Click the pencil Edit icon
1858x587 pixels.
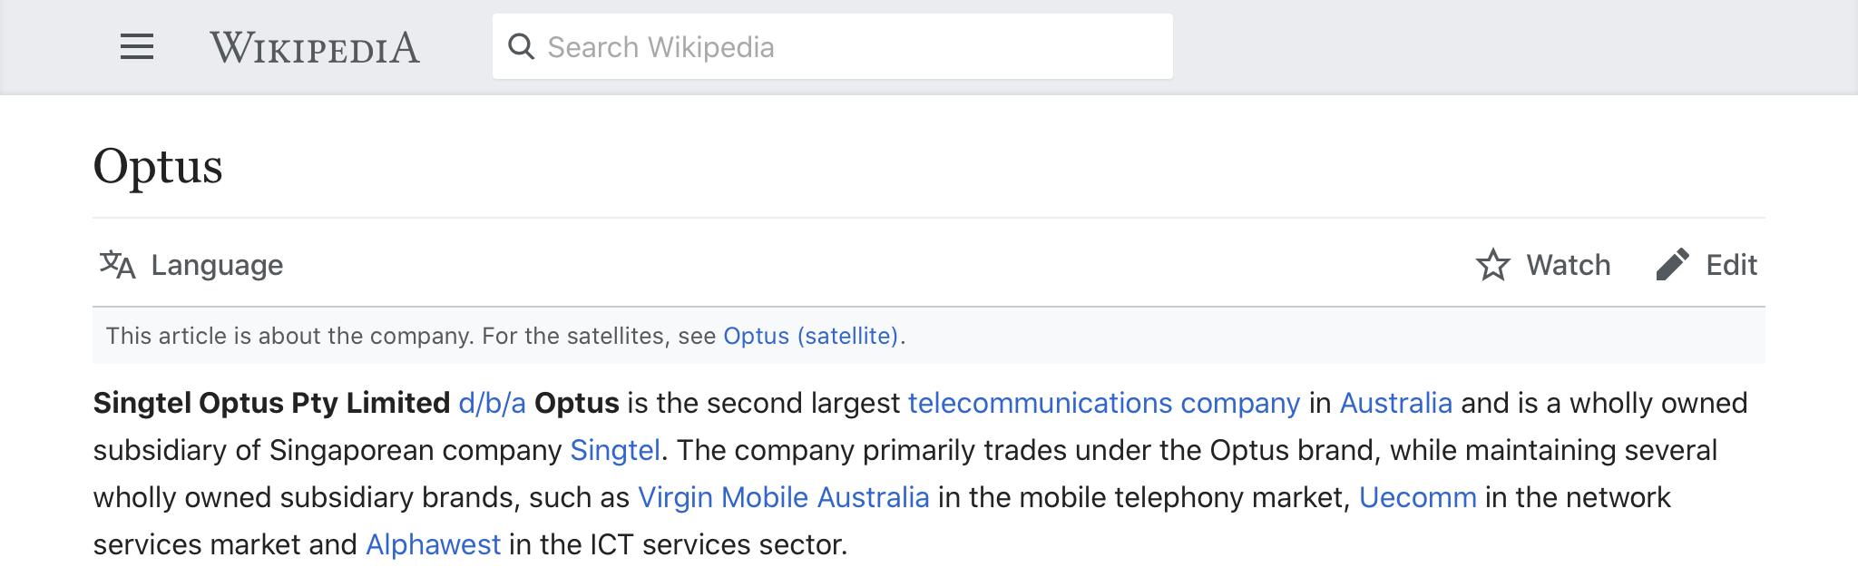click(x=1672, y=265)
